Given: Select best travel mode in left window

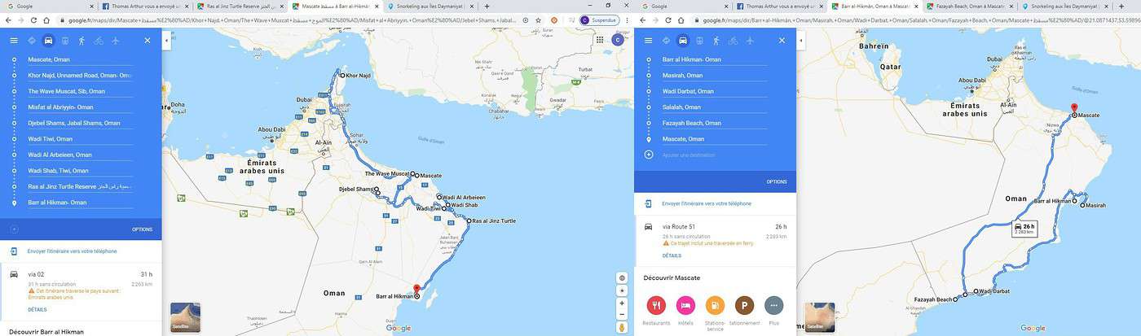Looking at the screenshot, I should coord(32,40).
